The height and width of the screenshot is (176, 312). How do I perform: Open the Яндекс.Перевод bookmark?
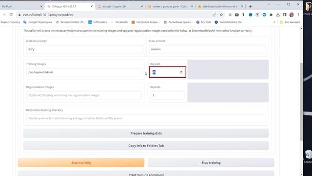[10, 22]
